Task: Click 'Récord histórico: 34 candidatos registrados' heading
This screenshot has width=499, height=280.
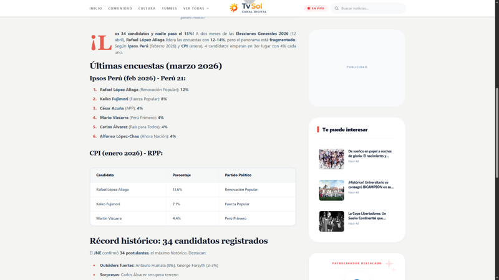Action: click(178, 241)
